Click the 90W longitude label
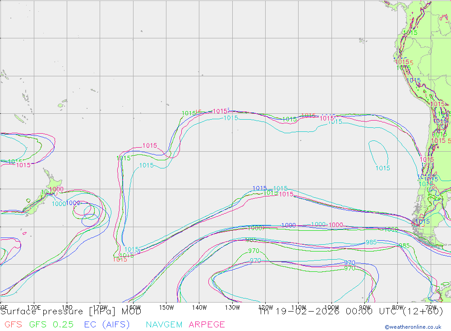 click(365, 308)
